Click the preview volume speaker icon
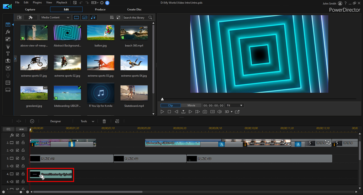This screenshot has height=195, width=363. pyautogui.click(x=219, y=112)
